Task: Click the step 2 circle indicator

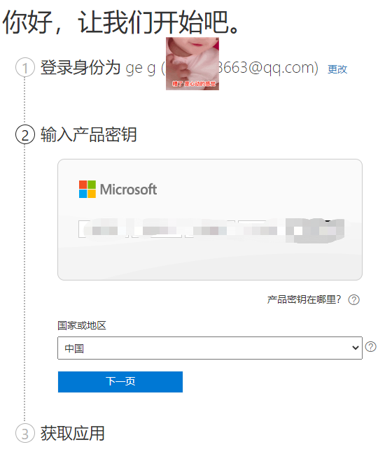Action: tap(25, 134)
